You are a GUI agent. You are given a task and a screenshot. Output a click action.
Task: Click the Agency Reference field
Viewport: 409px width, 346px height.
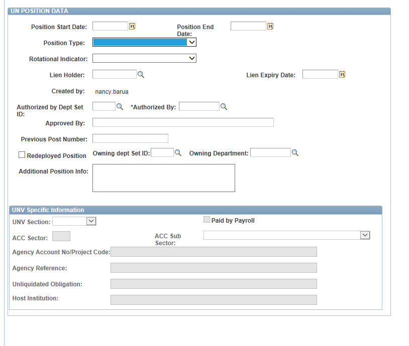pos(214,268)
